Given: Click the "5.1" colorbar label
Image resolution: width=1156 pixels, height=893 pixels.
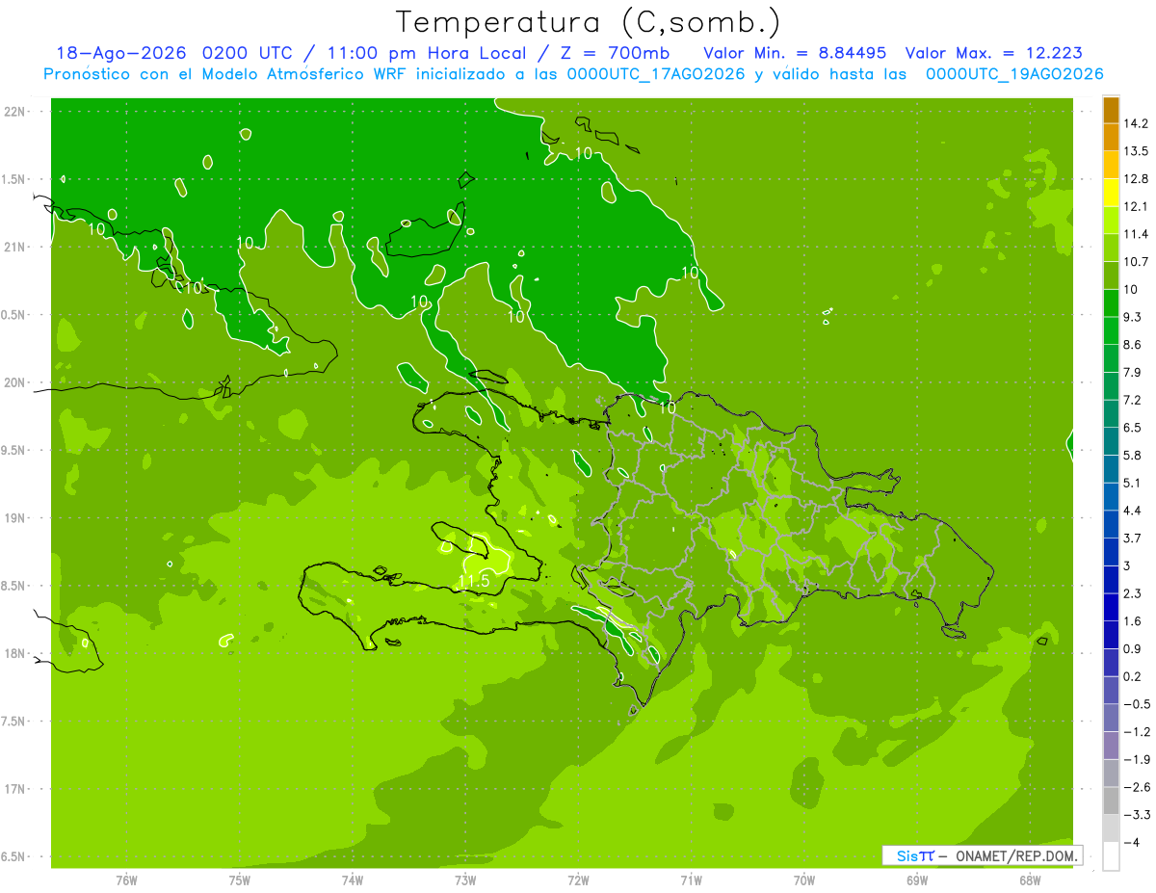Looking at the screenshot, I should (x=1133, y=483).
